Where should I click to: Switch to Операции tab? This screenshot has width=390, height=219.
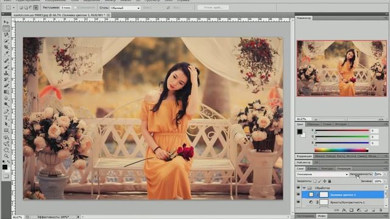click(x=343, y=169)
